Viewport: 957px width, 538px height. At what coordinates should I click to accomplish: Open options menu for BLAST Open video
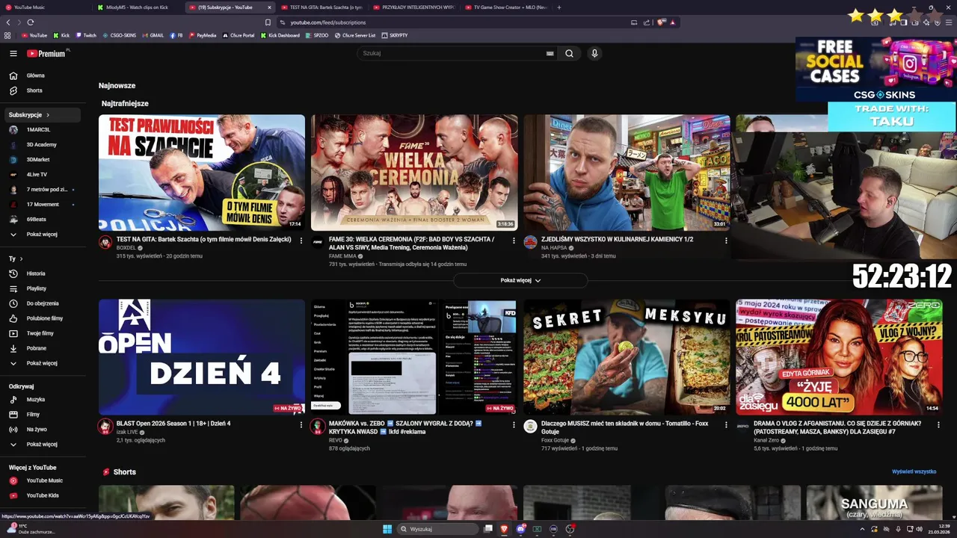[301, 424]
